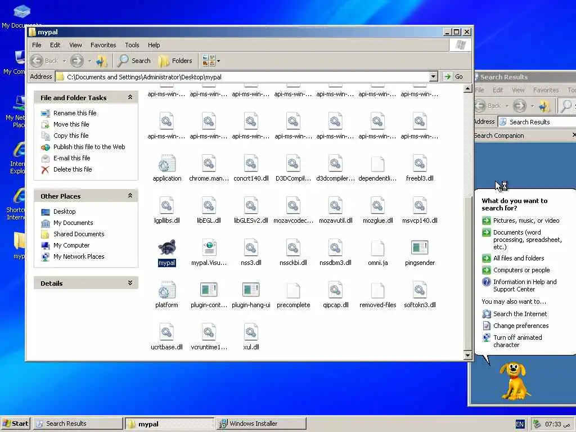Click the Up folder toolbar icon
576x432 pixels.
pyautogui.click(x=102, y=61)
